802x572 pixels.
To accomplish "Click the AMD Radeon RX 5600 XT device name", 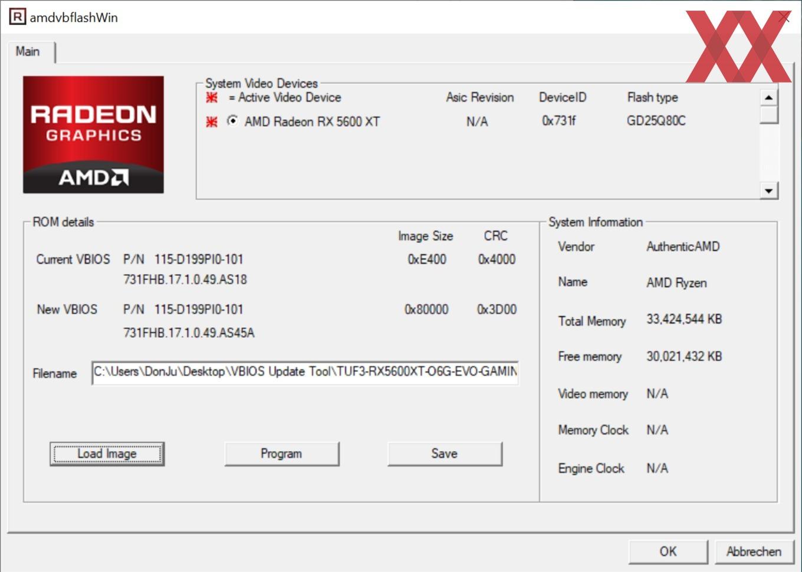I will pyautogui.click(x=312, y=121).
